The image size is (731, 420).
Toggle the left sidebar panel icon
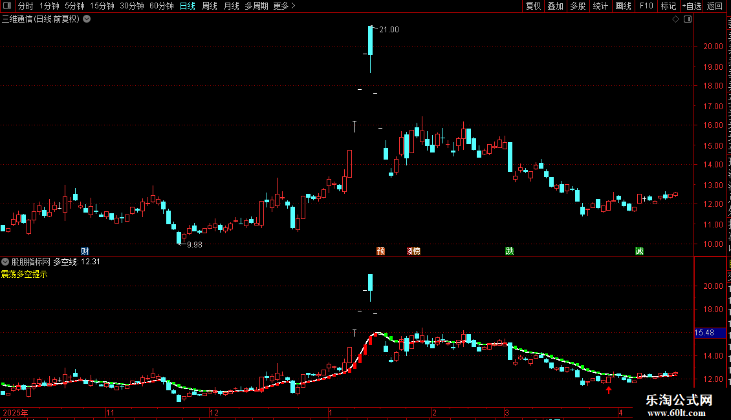(7, 6)
